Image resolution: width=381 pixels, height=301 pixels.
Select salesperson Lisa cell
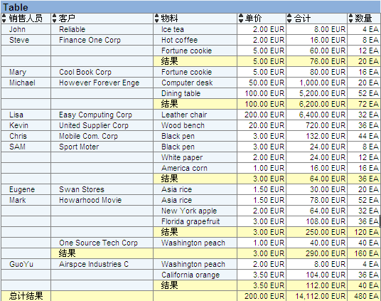click(26, 115)
